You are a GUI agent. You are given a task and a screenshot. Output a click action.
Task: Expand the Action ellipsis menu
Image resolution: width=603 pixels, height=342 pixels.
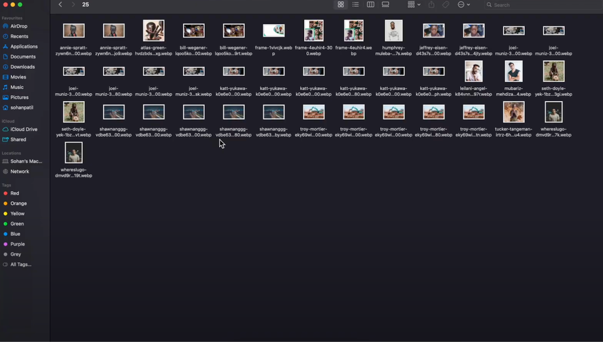pos(464,5)
